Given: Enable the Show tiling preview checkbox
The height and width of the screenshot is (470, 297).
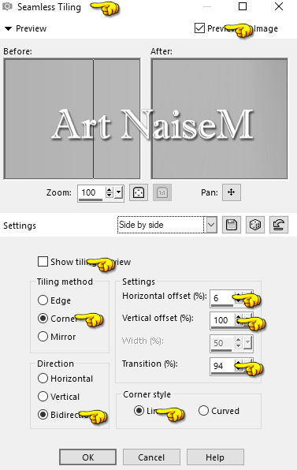Looking at the screenshot, I should (43, 261).
